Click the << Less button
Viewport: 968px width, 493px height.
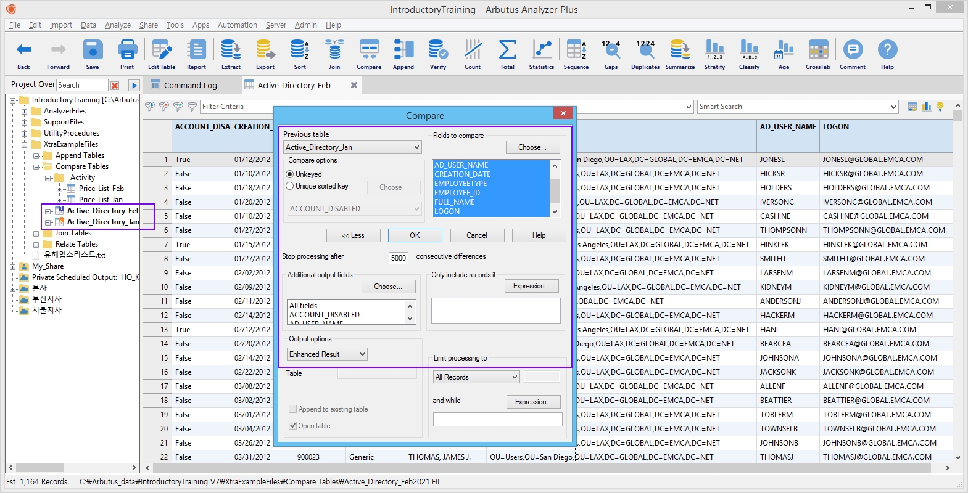point(353,235)
